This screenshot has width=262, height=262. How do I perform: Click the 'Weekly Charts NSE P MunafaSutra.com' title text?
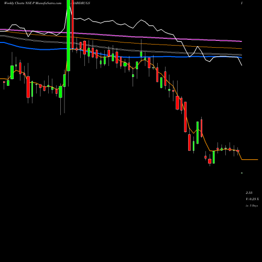point(32,3)
